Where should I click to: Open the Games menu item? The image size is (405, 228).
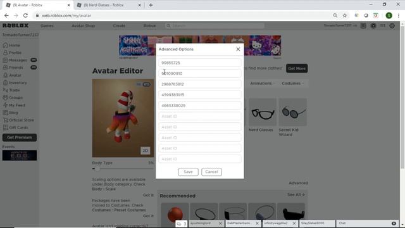(47, 26)
